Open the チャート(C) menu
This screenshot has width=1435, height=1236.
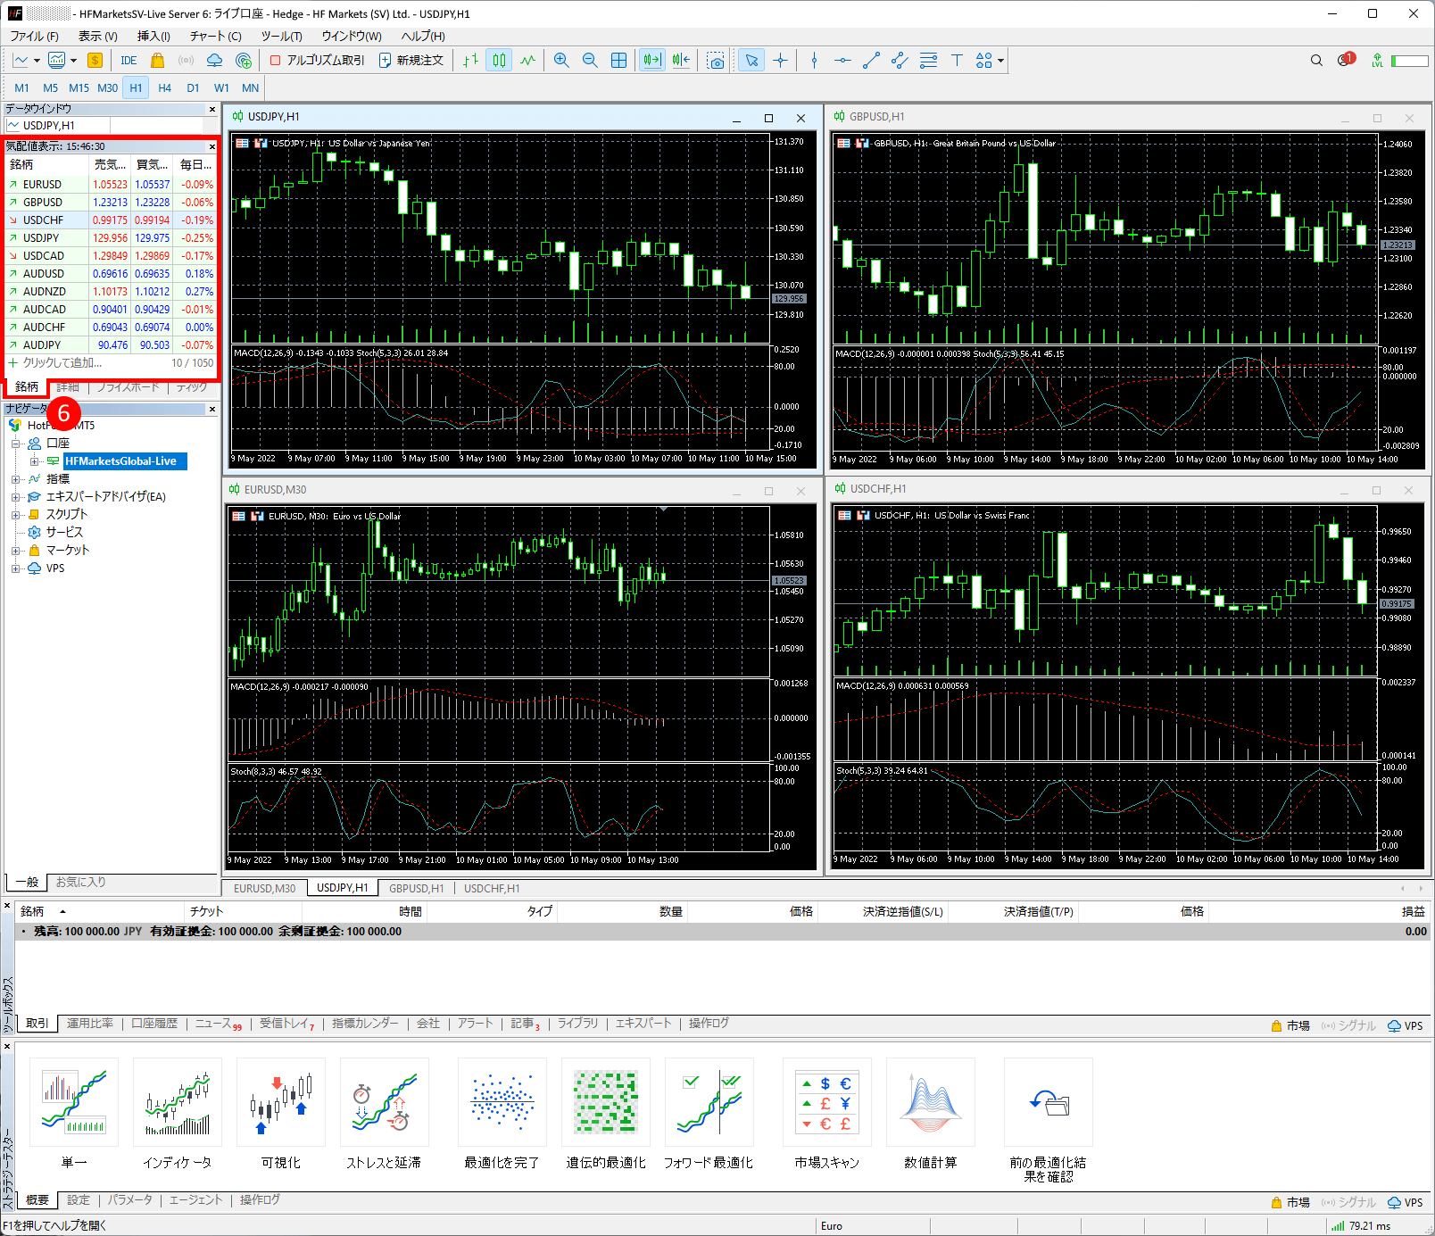tap(215, 36)
